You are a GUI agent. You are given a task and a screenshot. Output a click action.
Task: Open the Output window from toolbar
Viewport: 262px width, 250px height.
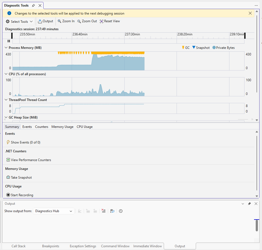click(x=45, y=21)
